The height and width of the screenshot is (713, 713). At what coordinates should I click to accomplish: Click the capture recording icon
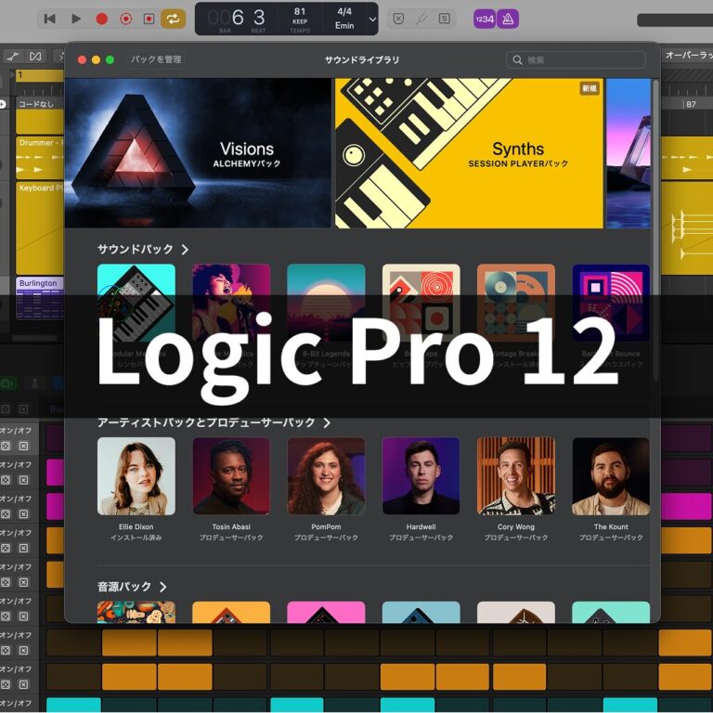pos(125,19)
